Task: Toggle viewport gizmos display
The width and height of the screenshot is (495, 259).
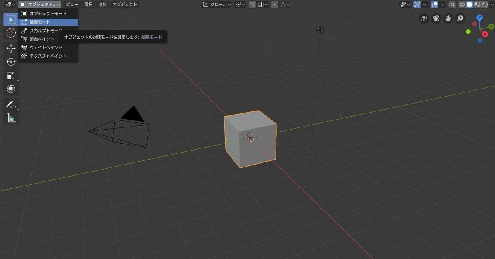Action: tap(417, 5)
